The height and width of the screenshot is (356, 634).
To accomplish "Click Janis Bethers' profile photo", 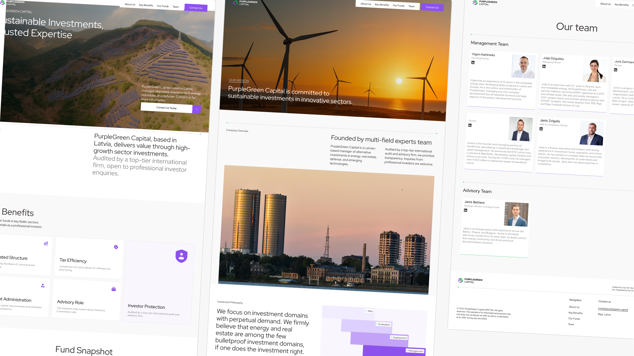I will tap(516, 215).
